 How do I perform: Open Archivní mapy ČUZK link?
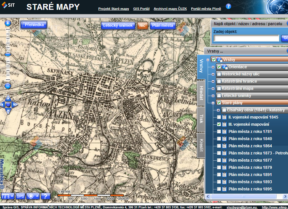click(170, 8)
